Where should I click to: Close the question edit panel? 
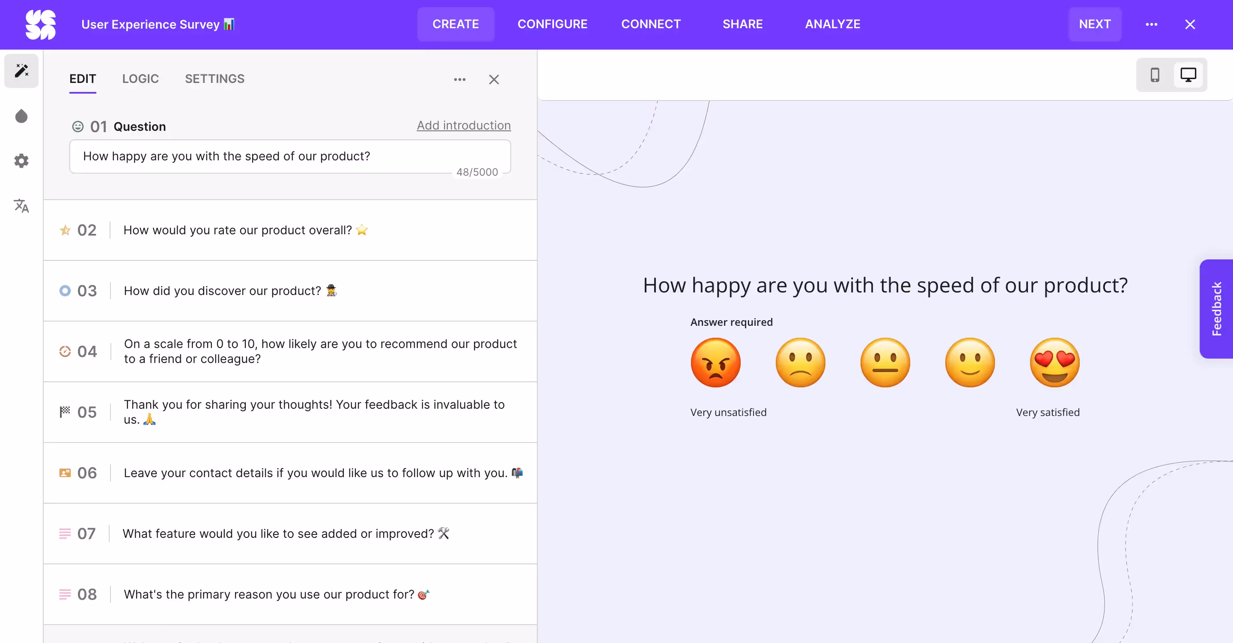pos(494,80)
